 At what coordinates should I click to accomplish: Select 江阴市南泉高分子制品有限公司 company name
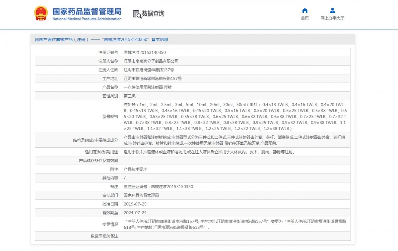pos(151,61)
